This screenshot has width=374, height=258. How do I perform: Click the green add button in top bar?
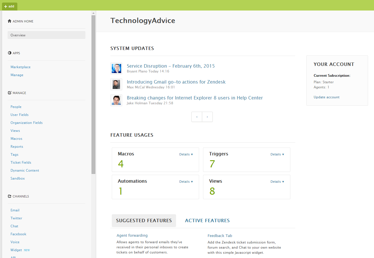(x=9, y=6)
